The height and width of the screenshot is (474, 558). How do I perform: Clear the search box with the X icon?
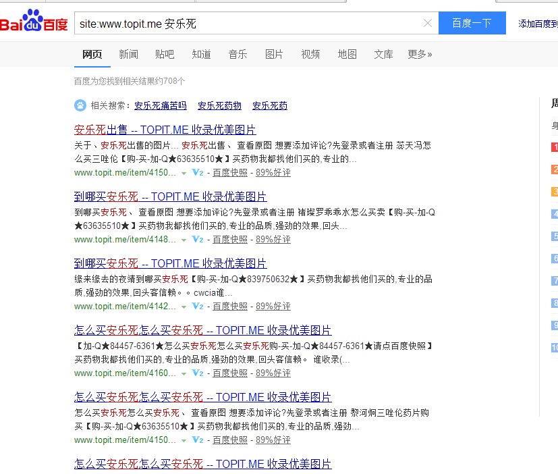427,23
